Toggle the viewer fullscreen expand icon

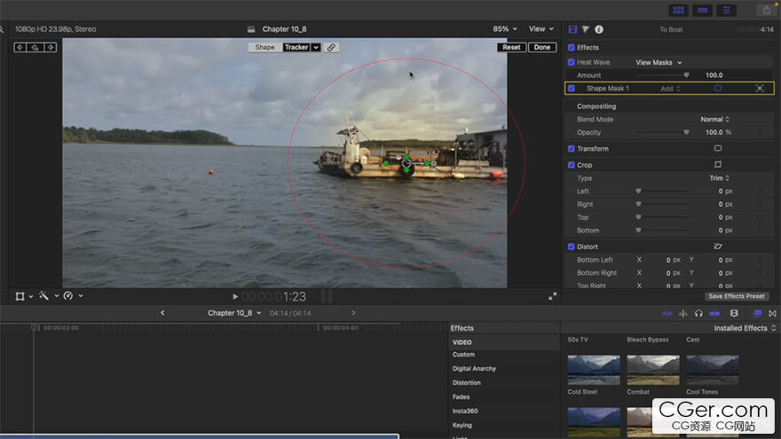552,296
